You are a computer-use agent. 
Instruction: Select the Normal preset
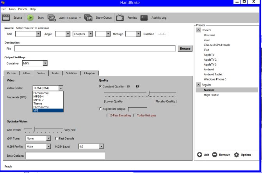pyautogui.click(x=227, y=90)
